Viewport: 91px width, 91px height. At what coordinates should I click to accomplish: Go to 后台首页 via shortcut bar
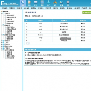pyautogui.click(x=77, y=8)
